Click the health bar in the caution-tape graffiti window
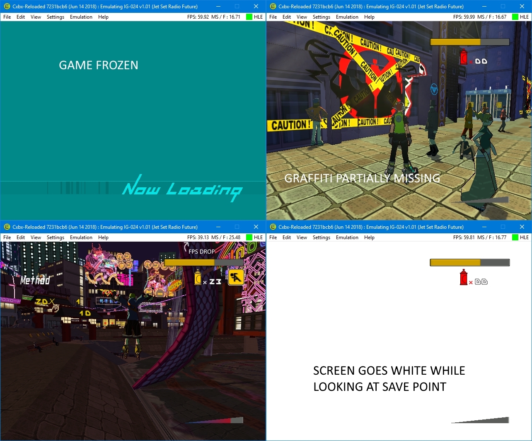The width and height of the screenshot is (532, 441). tap(470, 42)
